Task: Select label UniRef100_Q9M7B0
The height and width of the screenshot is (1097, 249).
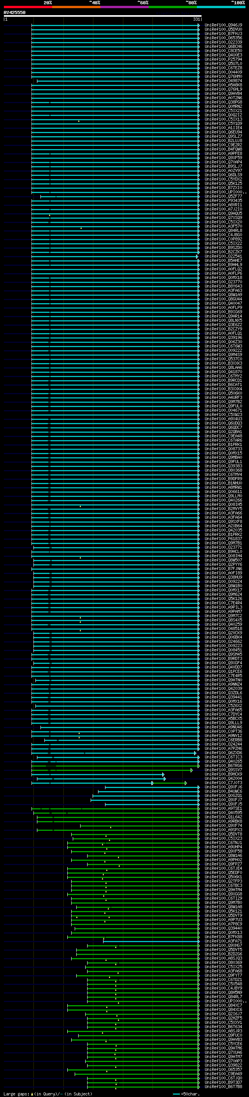Action: click(x=223, y=902)
